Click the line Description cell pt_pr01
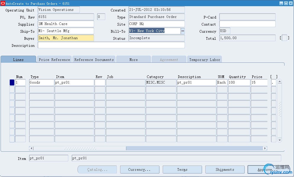 (196, 82)
